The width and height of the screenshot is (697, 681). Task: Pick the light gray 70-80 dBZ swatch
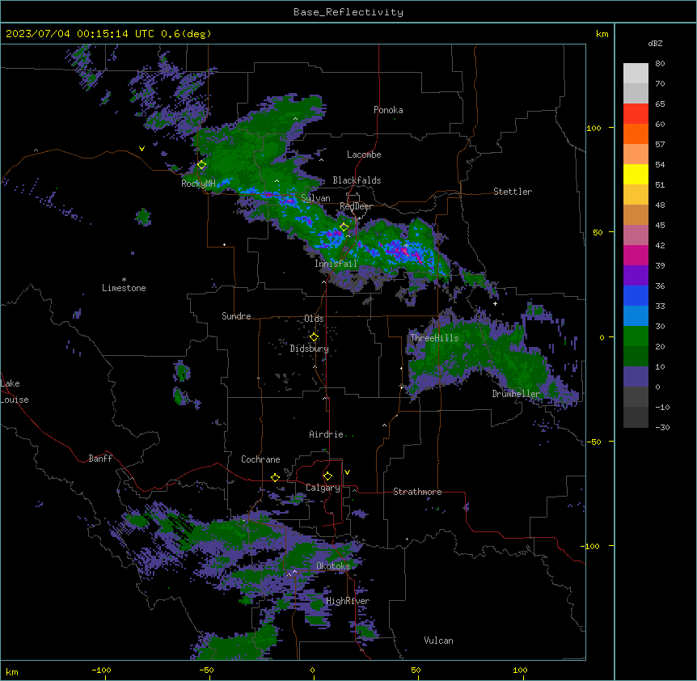[636, 73]
